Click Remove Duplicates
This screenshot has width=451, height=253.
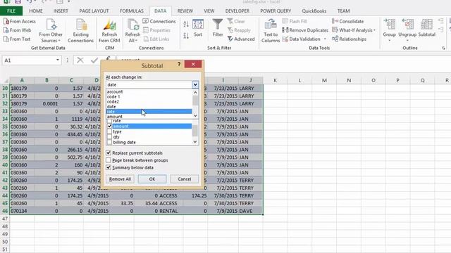[305, 30]
